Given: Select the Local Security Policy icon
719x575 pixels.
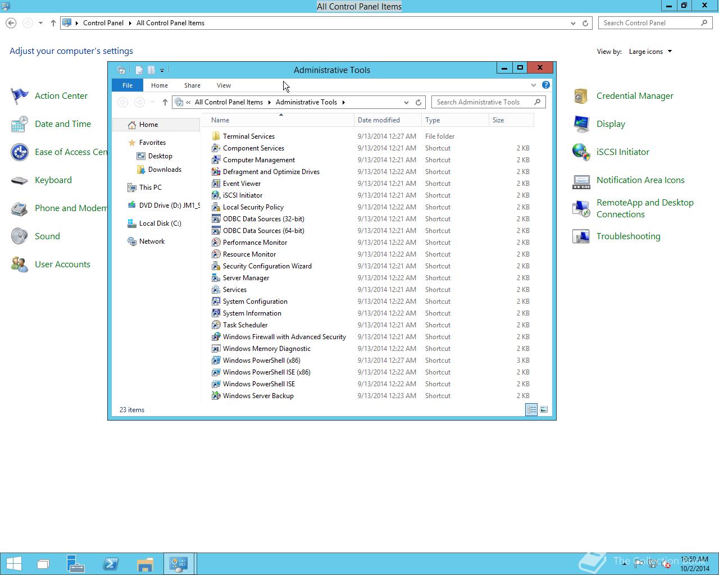Looking at the screenshot, I should tap(216, 207).
